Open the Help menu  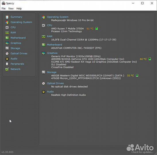point(19,9)
